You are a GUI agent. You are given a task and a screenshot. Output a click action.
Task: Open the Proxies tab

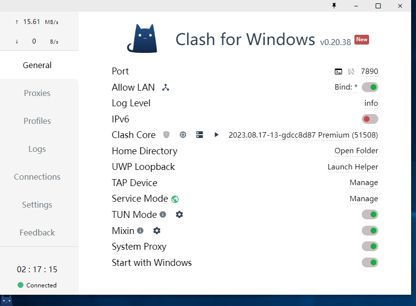point(37,93)
